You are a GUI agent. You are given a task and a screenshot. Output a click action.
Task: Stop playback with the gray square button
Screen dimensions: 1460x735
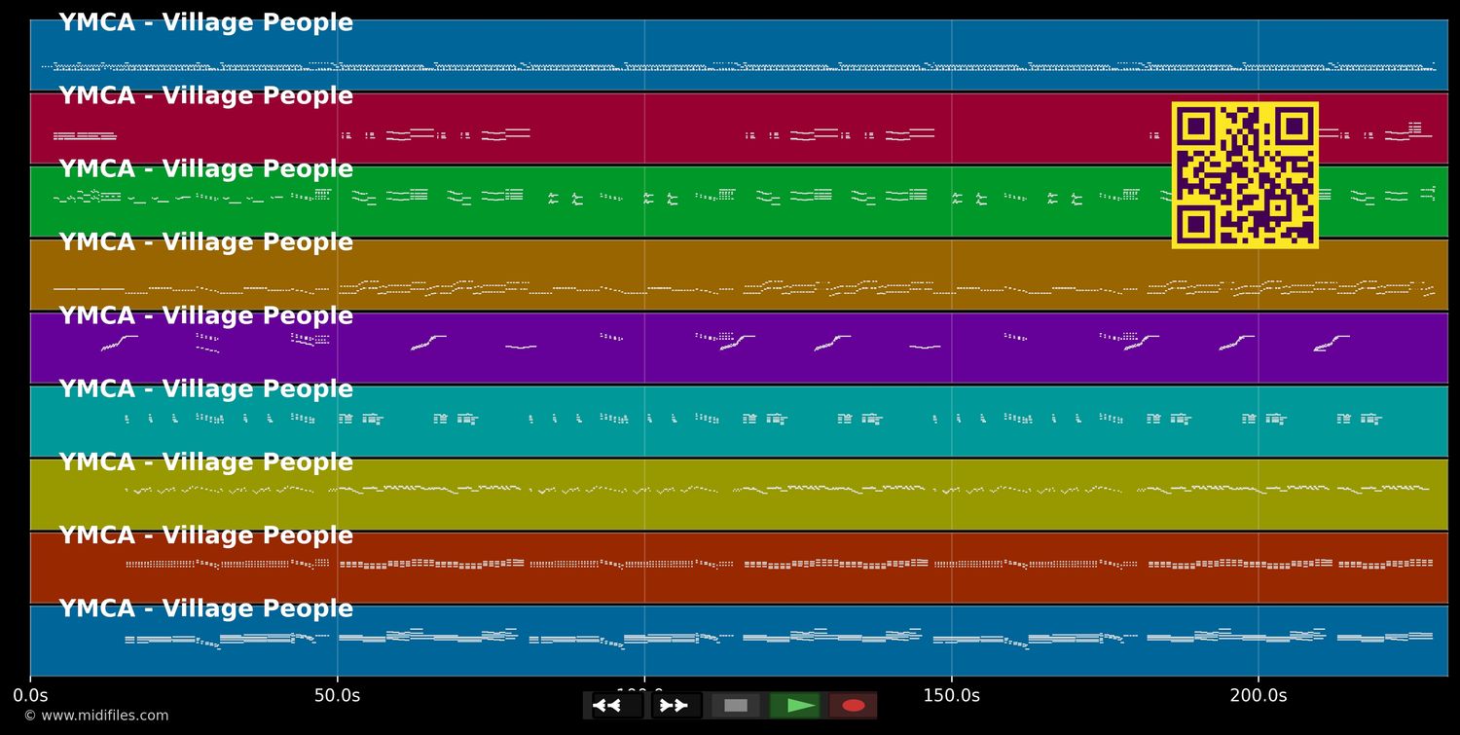736,706
